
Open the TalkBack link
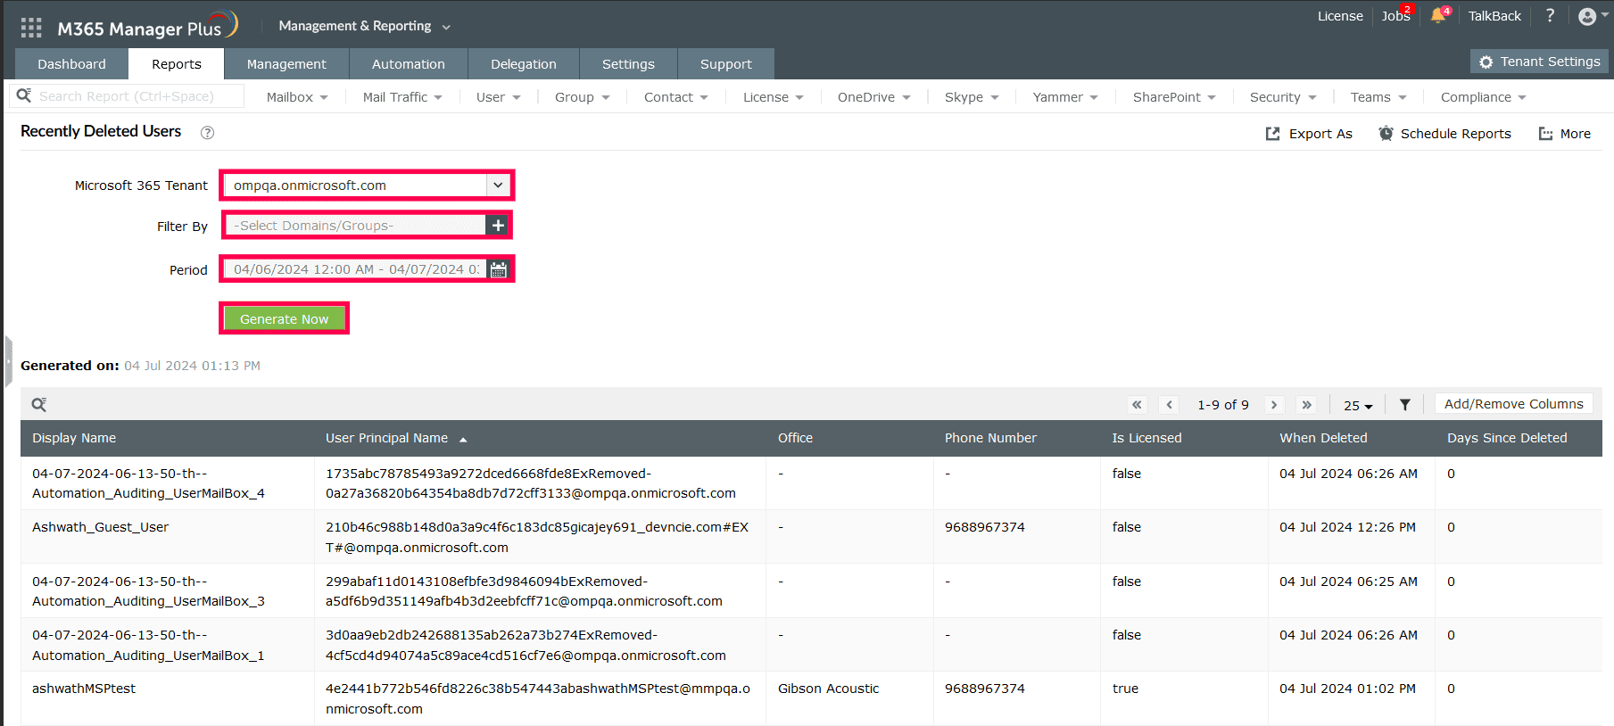(x=1494, y=16)
